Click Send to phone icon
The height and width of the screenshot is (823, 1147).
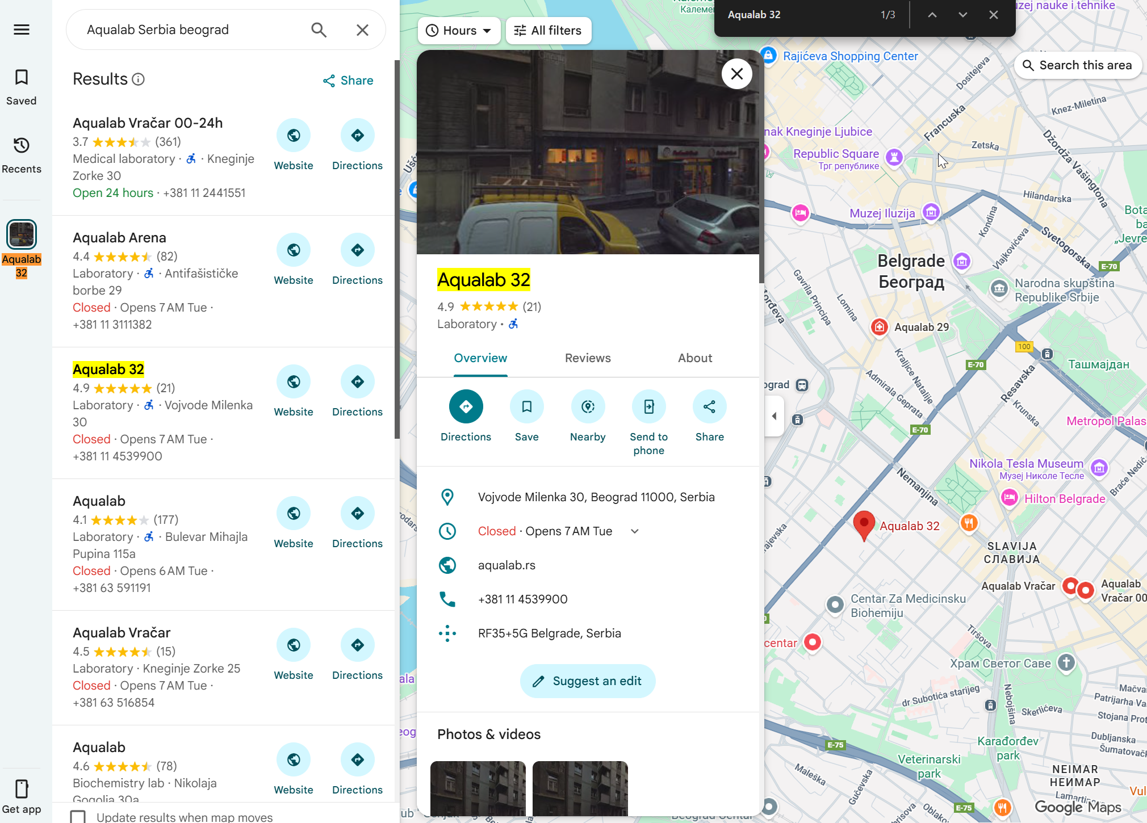[648, 407]
